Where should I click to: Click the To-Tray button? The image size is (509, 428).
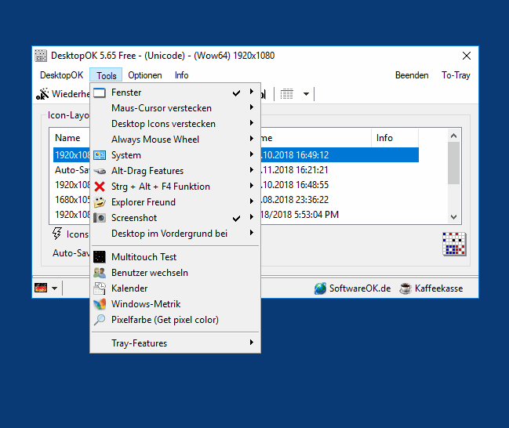[x=456, y=75]
